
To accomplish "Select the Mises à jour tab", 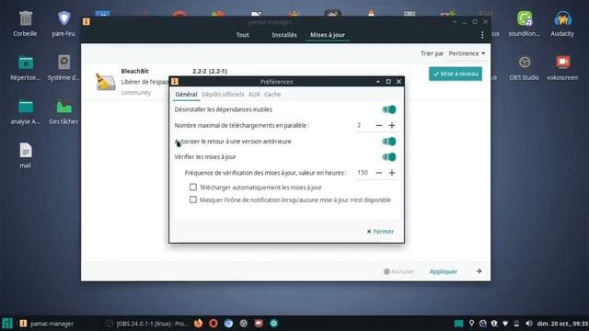I will pyautogui.click(x=328, y=35).
